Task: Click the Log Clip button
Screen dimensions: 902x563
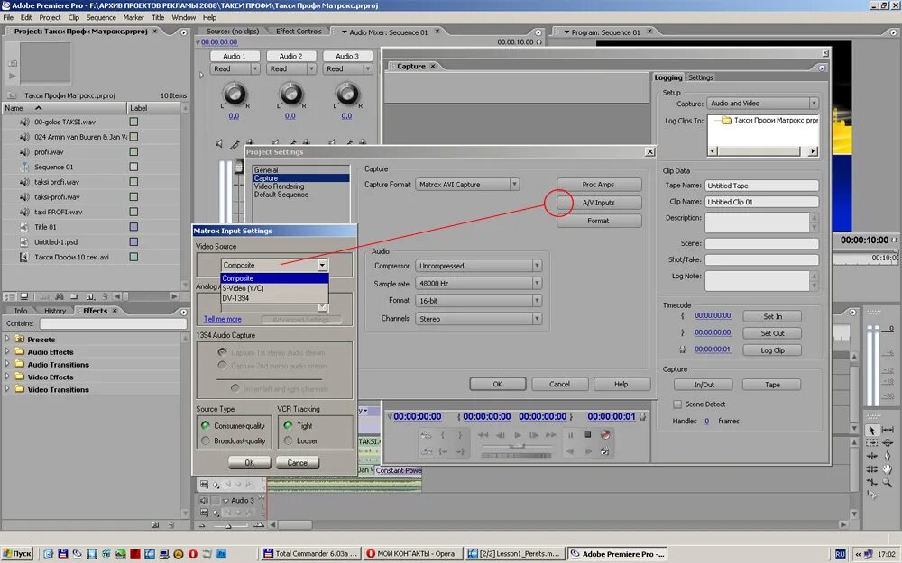Action: (x=772, y=350)
